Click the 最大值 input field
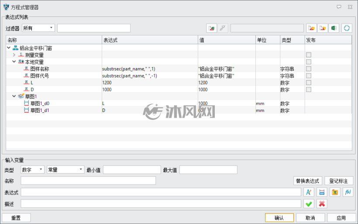 208,170
